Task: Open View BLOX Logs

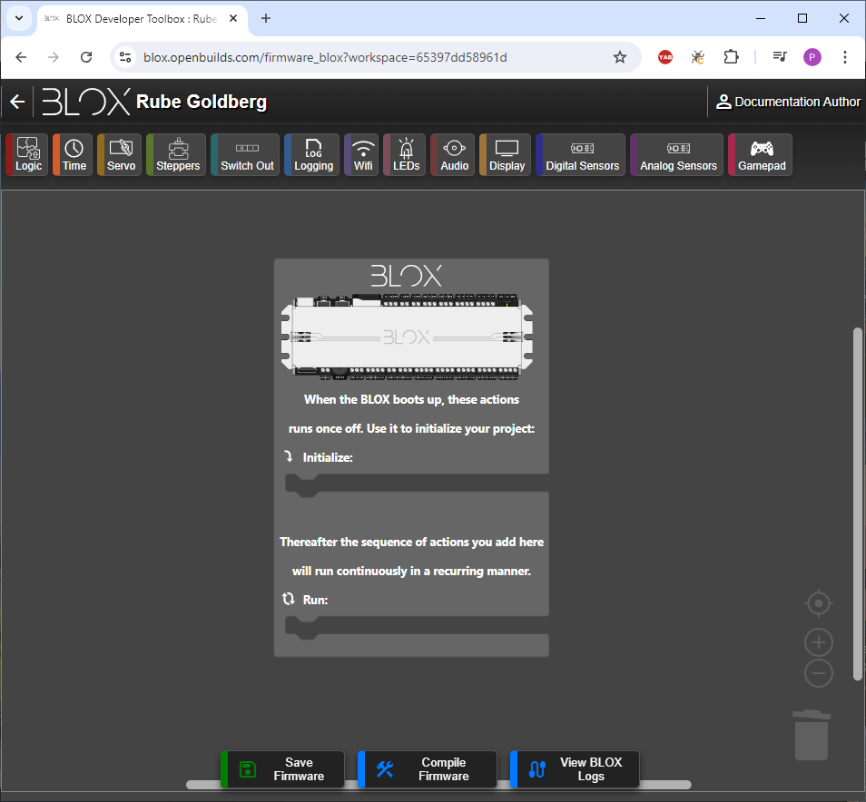Action: point(576,769)
